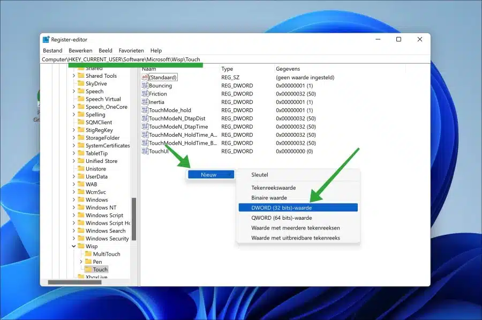Expand the UserData tree node
482x320 pixels.
pos(74,176)
